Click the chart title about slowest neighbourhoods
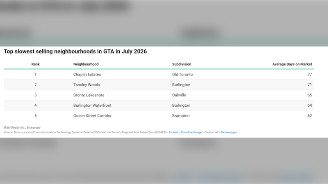328x184 pixels. (75, 52)
